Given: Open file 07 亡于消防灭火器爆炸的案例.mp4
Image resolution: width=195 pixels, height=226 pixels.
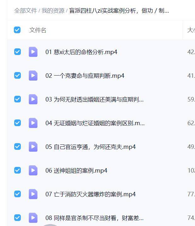Looking at the screenshot, I should 91,194.
